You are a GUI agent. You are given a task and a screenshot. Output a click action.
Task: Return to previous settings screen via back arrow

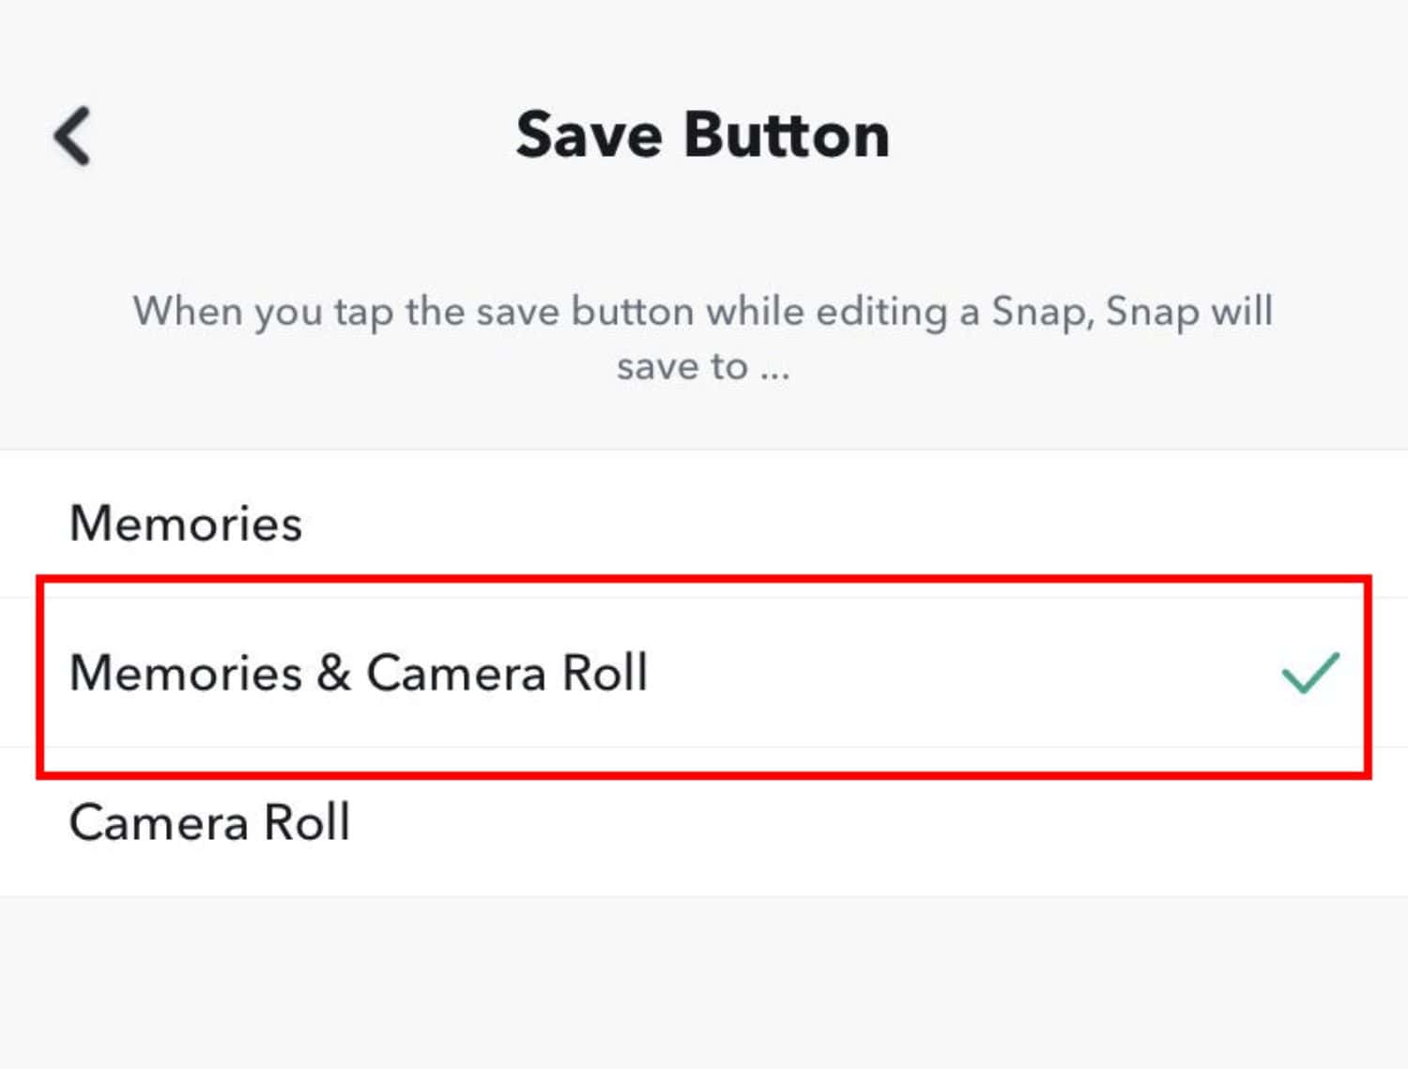click(72, 136)
